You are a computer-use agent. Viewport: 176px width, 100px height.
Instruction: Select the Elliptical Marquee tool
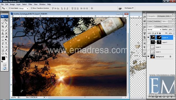click(3, 20)
